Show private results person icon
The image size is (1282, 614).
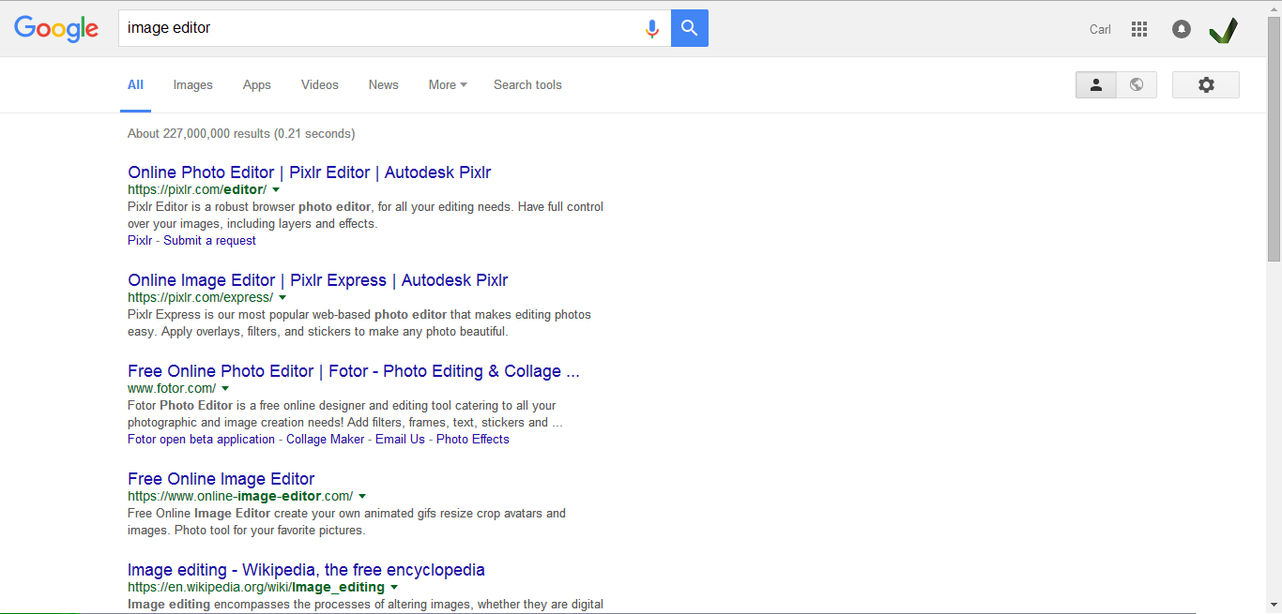point(1095,84)
